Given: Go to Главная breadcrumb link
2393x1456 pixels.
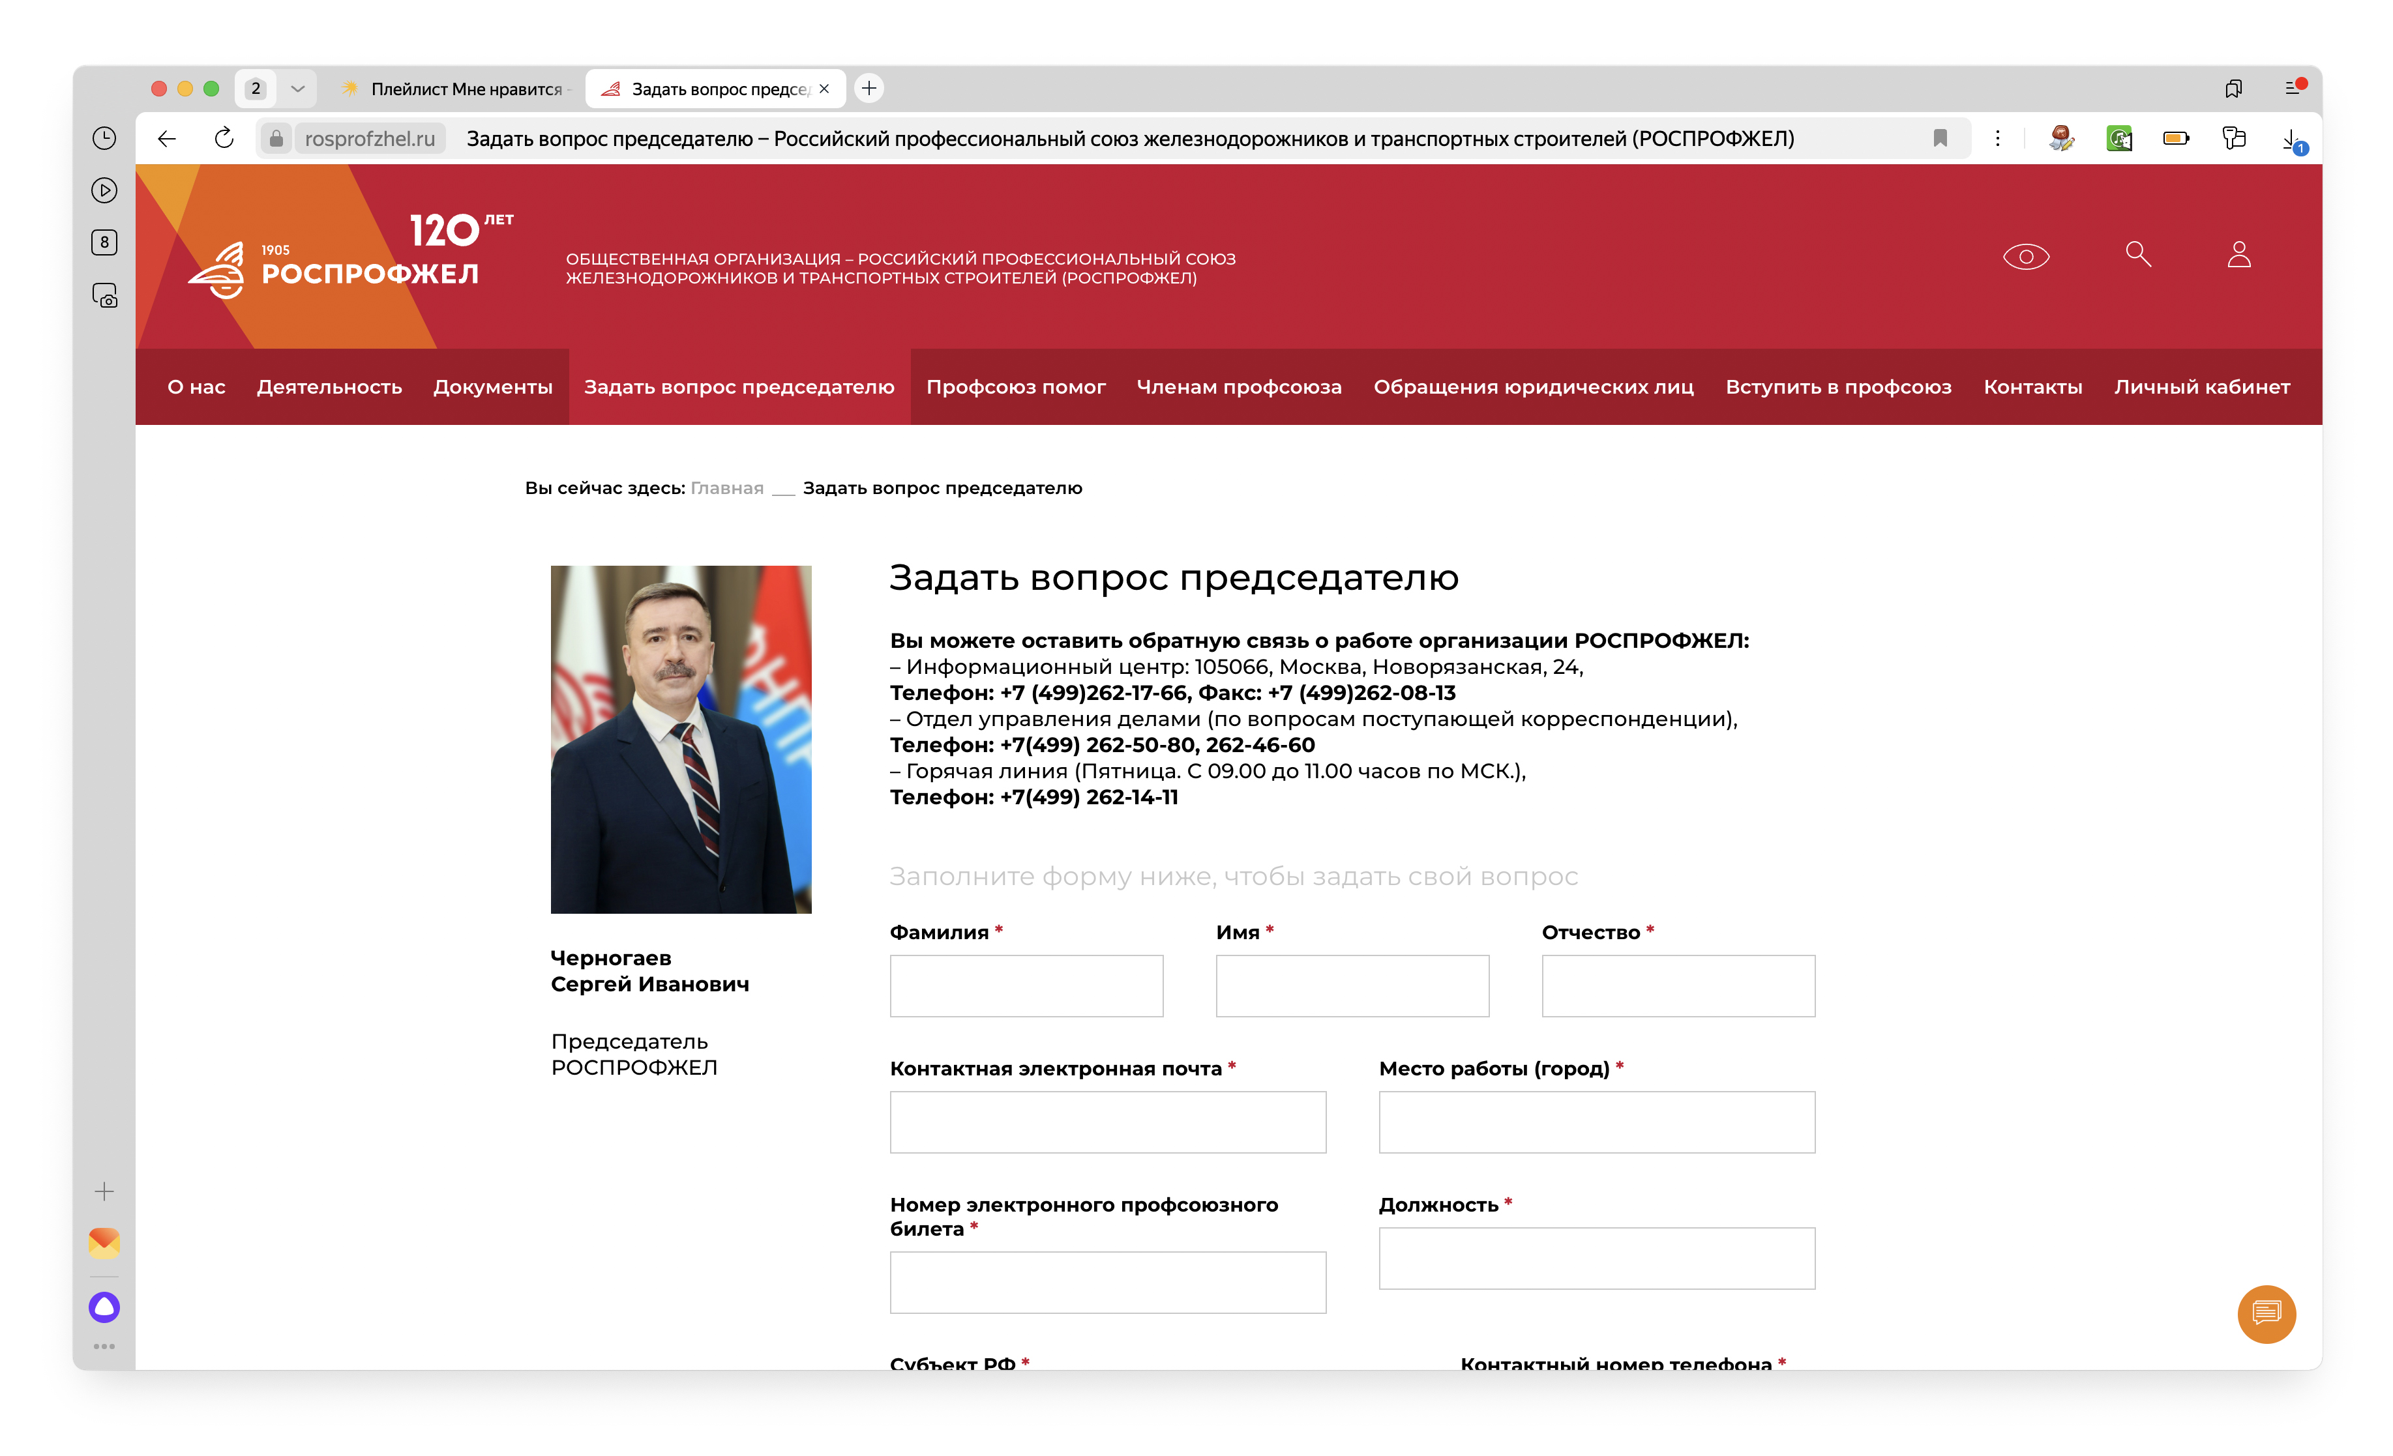Looking at the screenshot, I should [x=726, y=488].
